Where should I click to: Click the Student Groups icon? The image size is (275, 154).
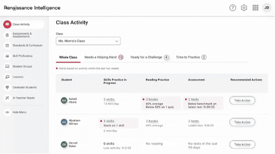[7, 66]
